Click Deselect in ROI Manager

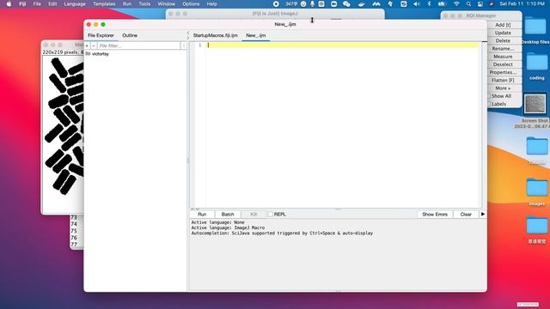coord(503,64)
